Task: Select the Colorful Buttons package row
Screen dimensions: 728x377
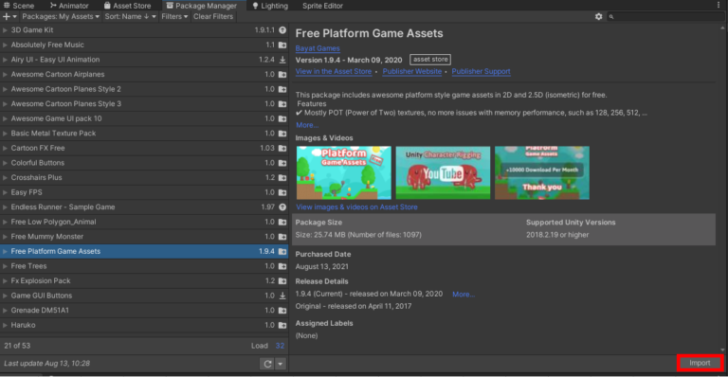Action: 144,163
